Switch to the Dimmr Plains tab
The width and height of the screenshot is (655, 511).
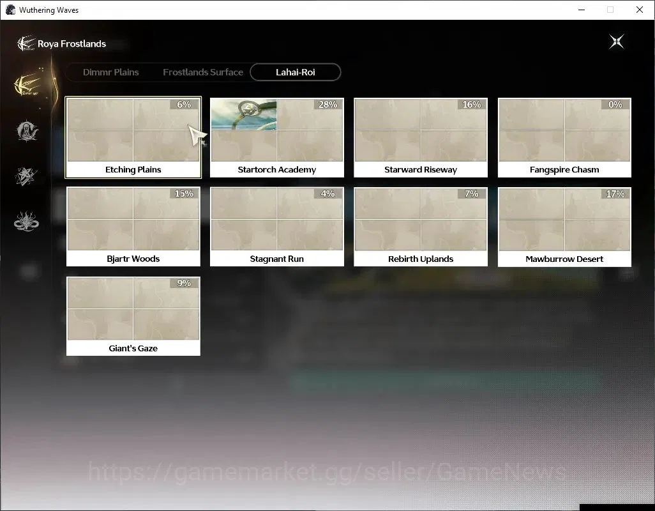pos(110,72)
